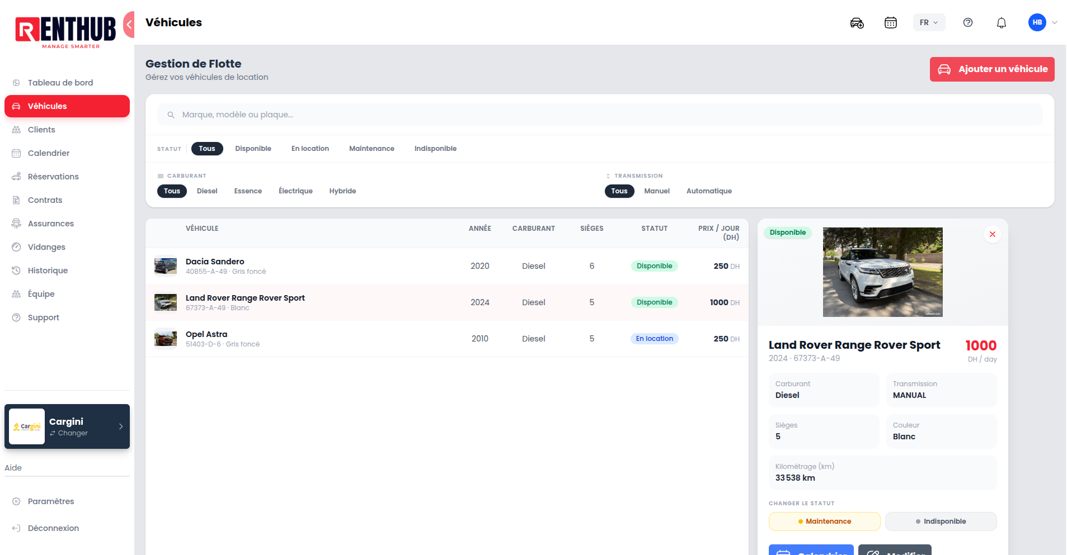Open Paramètres settings

point(67,501)
